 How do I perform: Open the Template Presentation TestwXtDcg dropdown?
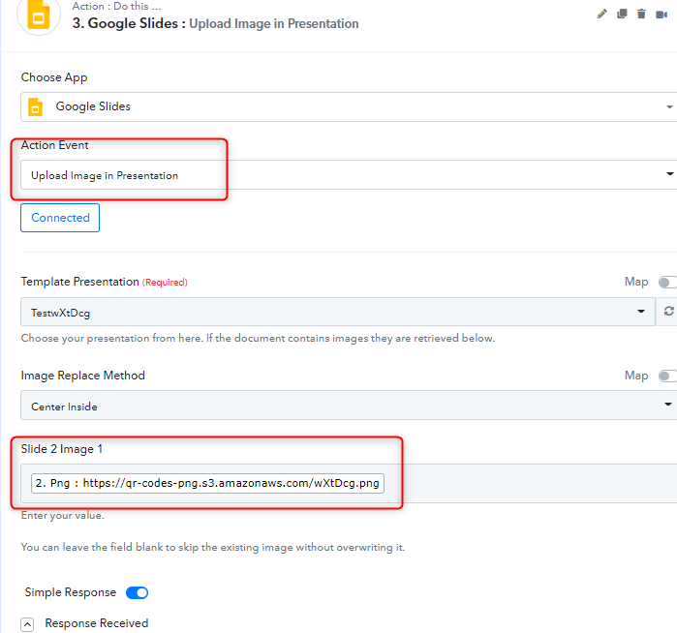pos(338,312)
